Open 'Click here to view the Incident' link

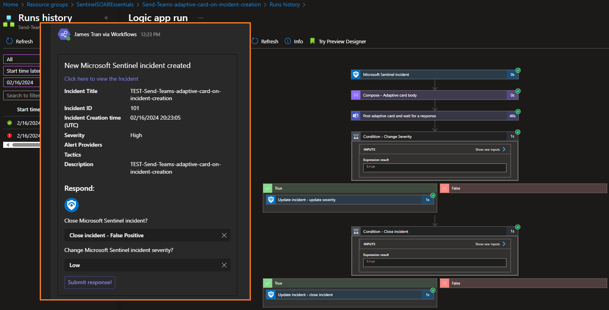101,79
